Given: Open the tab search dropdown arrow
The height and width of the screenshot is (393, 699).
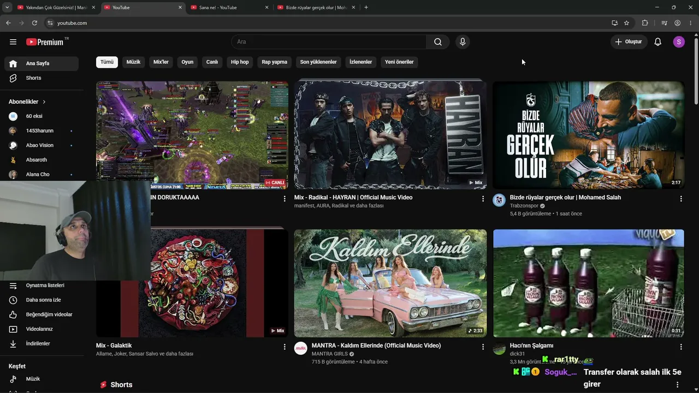Looking at the screenshot, I should click(x=7, y=7).
